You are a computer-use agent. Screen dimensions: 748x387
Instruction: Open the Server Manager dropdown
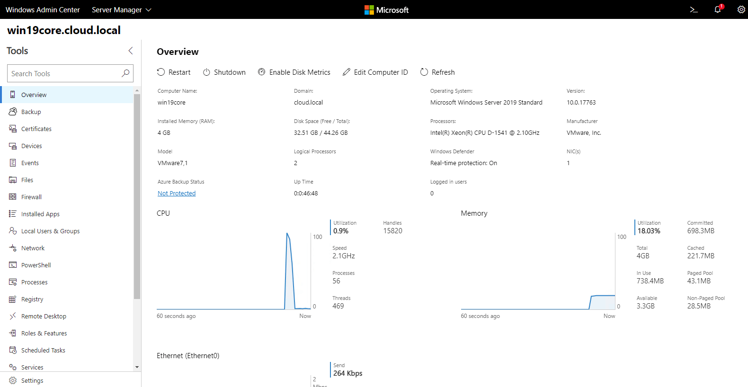click(x=122, y=9)
